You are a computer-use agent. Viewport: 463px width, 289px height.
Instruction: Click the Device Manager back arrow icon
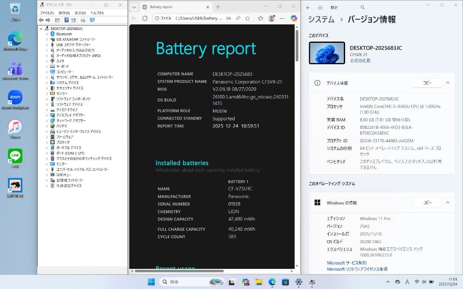pos(41,20)
